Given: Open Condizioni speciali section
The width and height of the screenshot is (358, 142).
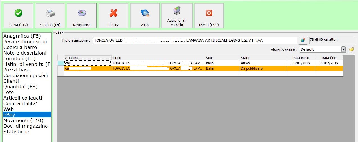Looking at the screenshot, I should [x=26, y=75].
